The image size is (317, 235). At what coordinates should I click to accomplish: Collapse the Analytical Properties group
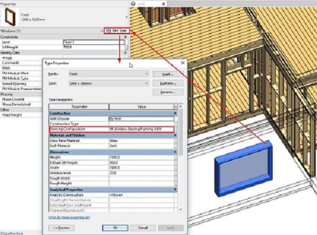(x=175, y=189)
